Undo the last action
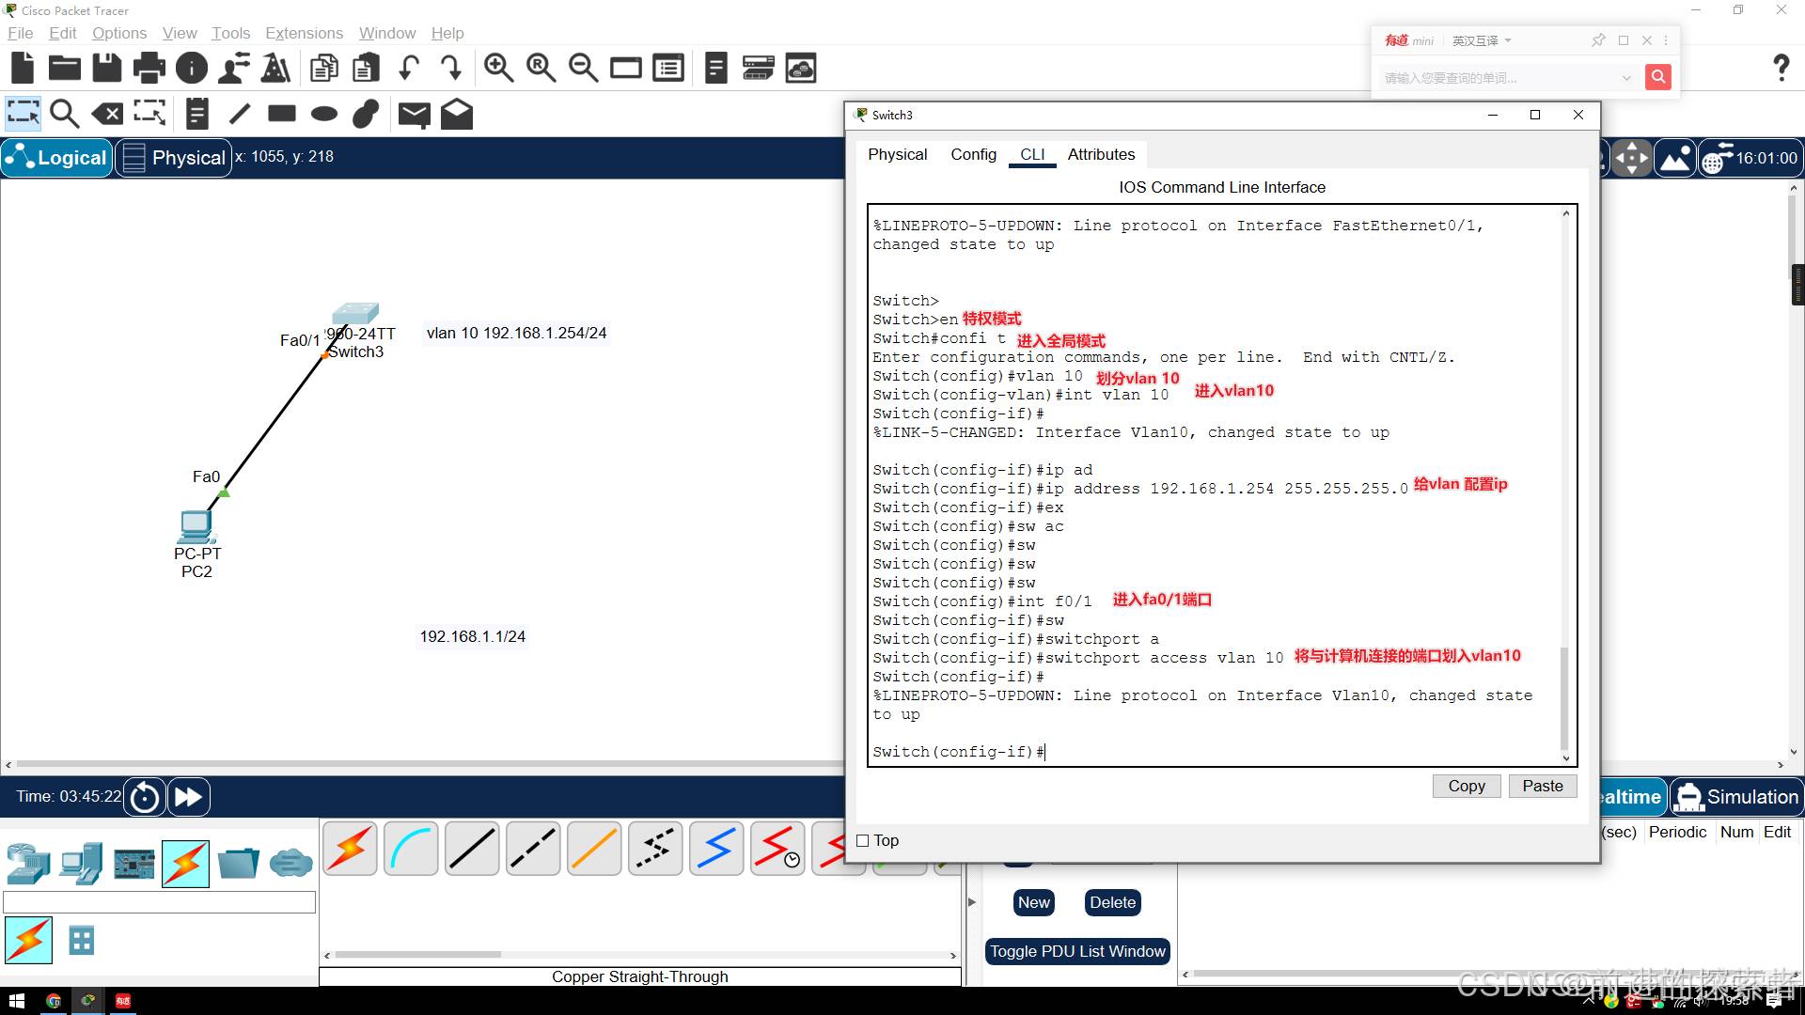This screenshot has width=1805, height=1015. tap(409, 68)
